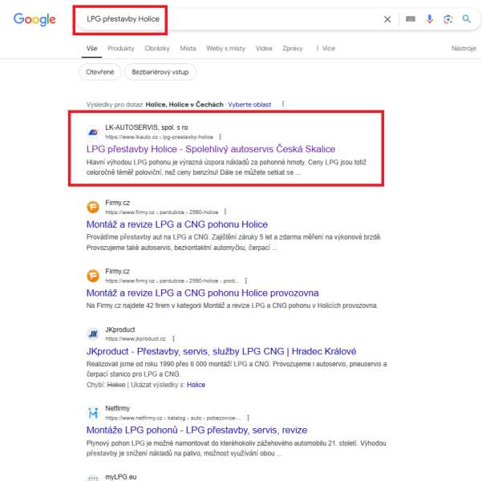This screenshot has height=481, width=482.
Task: Open three-dot menu for netfirmy.cz result
Action: click(248, 418)
